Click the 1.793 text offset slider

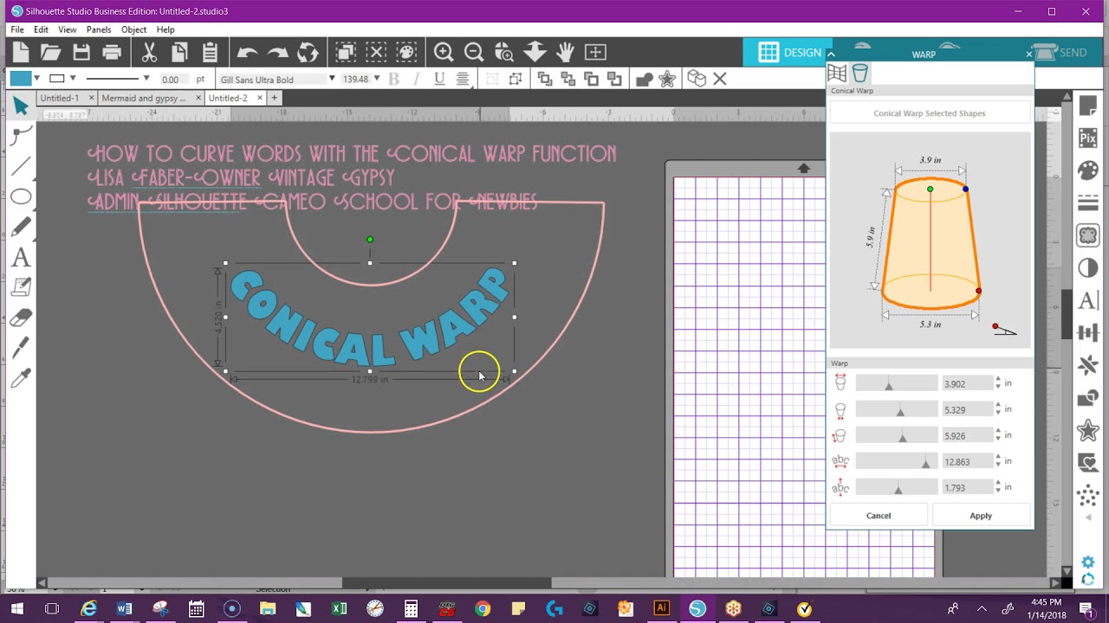(x=897, y=487)
